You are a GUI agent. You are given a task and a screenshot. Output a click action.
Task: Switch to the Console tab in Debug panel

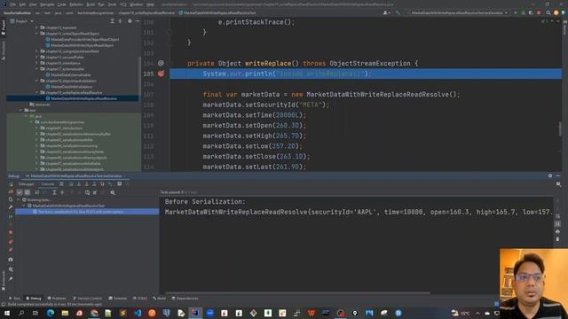click(47, 184)
